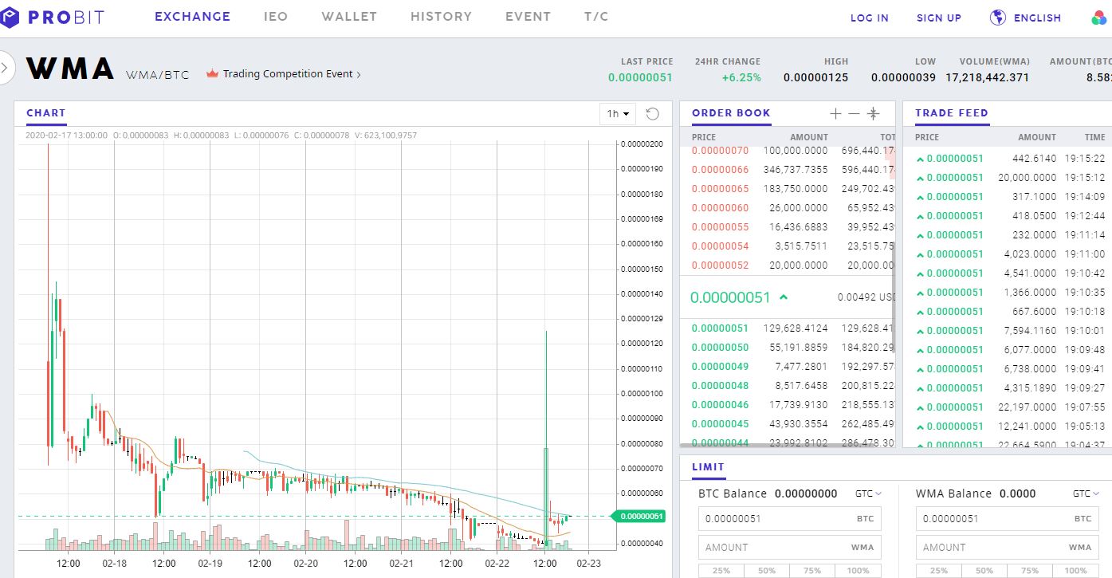Click the order book center-spread icon
Screen dimensions: 1112x578
[x=874, y=114]
